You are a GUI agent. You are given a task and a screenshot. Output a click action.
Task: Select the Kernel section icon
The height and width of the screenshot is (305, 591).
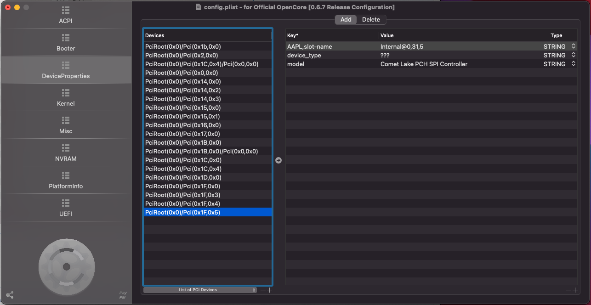66,93
